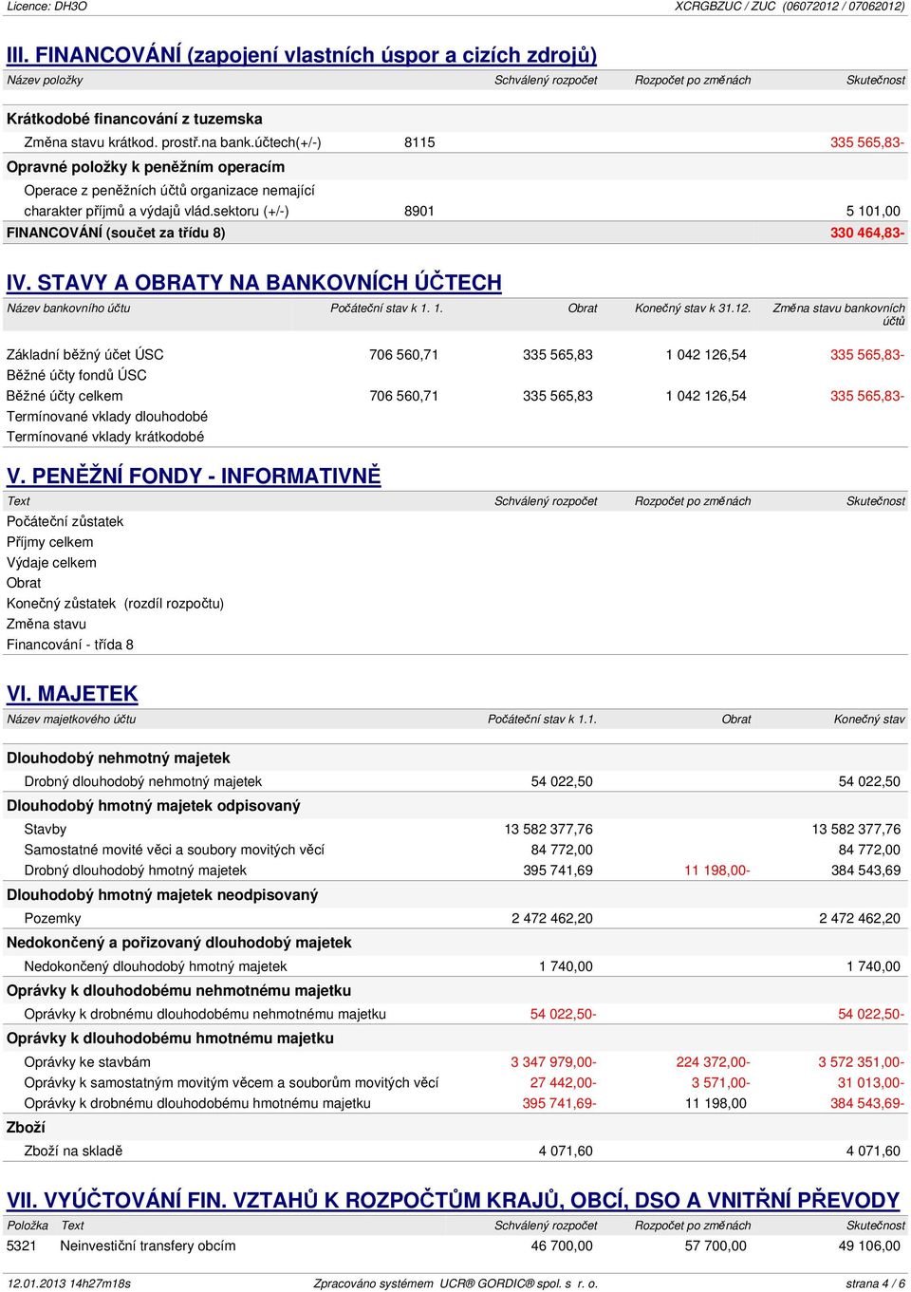Select 'Konečný zůstatek (rozdíl rozpočtu)' row

116,603
